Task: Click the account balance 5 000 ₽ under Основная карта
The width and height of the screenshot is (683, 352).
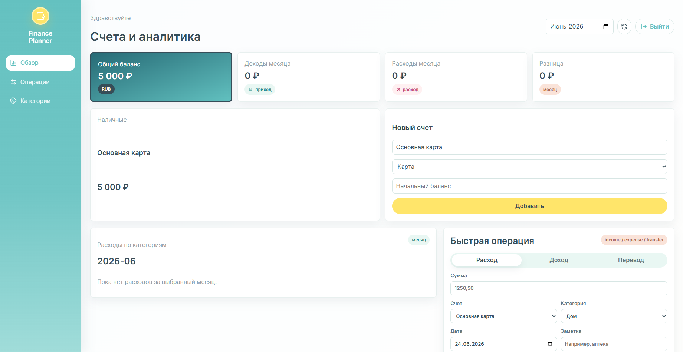Action: [113, 187]
